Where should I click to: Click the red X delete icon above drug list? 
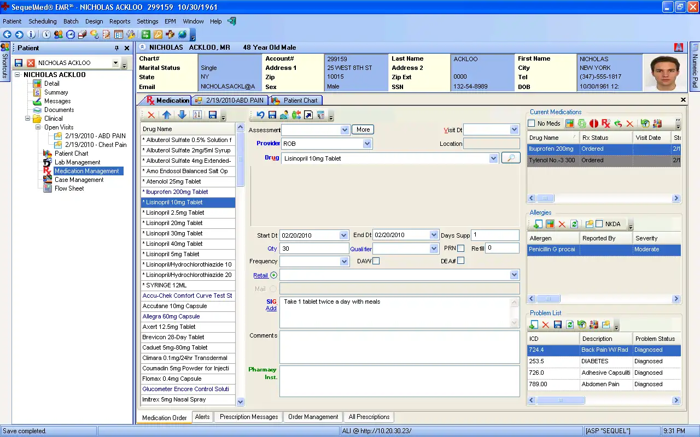(x=151, y=115)
